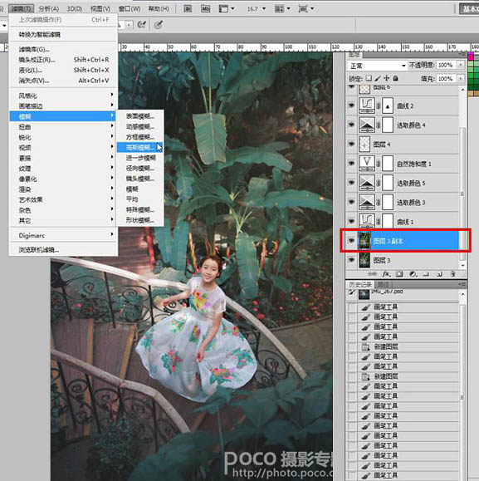The width and height of the screenshot is (479, 481).
Task: Click the 选取颜色 5 adjustment icon
Action: tap(367, 183)
